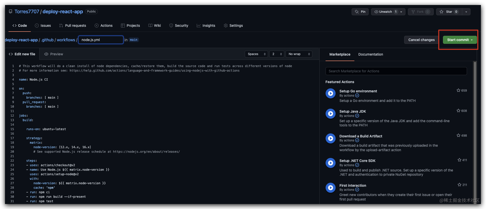The image size is (486, 209).
Task: Open the First interaction action
Action: 353,185
